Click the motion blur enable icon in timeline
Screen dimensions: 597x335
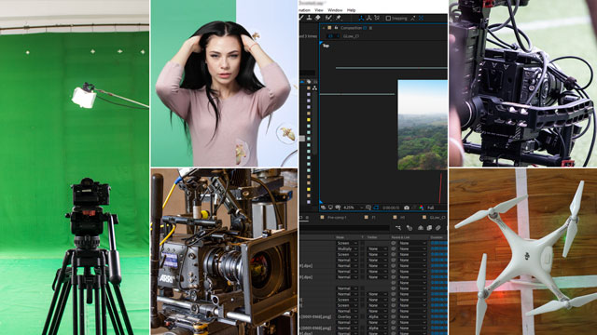(x=437, y=228)
